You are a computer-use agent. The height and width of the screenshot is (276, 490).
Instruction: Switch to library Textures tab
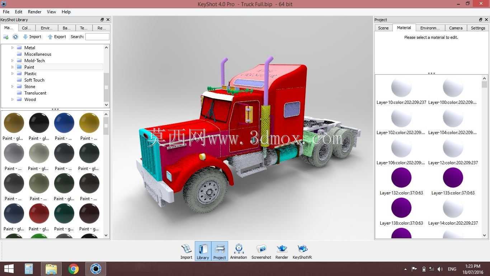pyautogui.click(x=84, y=28)
